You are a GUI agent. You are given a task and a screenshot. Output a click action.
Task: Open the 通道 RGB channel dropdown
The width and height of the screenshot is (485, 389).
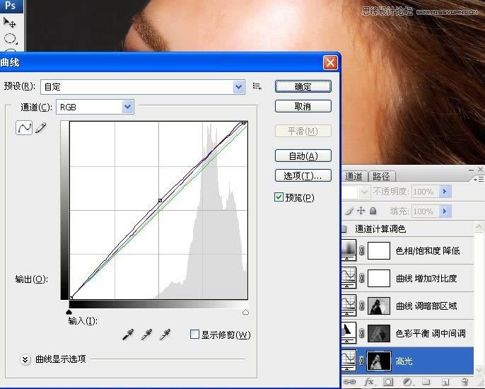coord(127,107)
